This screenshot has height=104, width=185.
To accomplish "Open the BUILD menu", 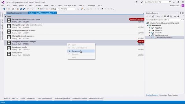I will (x=31, y=5).
